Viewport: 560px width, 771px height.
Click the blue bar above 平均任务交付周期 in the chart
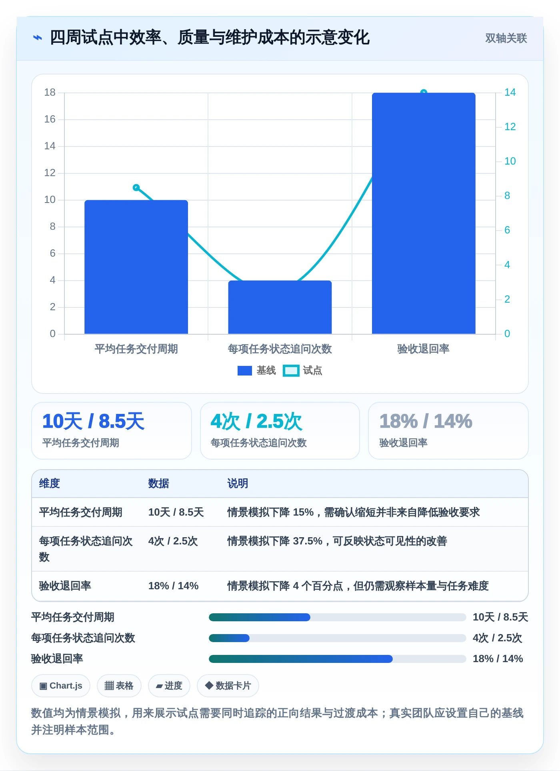tap(136, 267)
